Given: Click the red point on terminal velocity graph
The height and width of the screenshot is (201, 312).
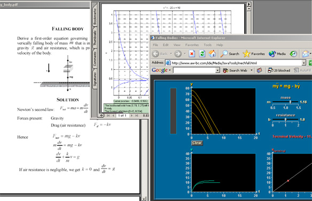Looking at the screenshot, I should [x=288, y=181].
